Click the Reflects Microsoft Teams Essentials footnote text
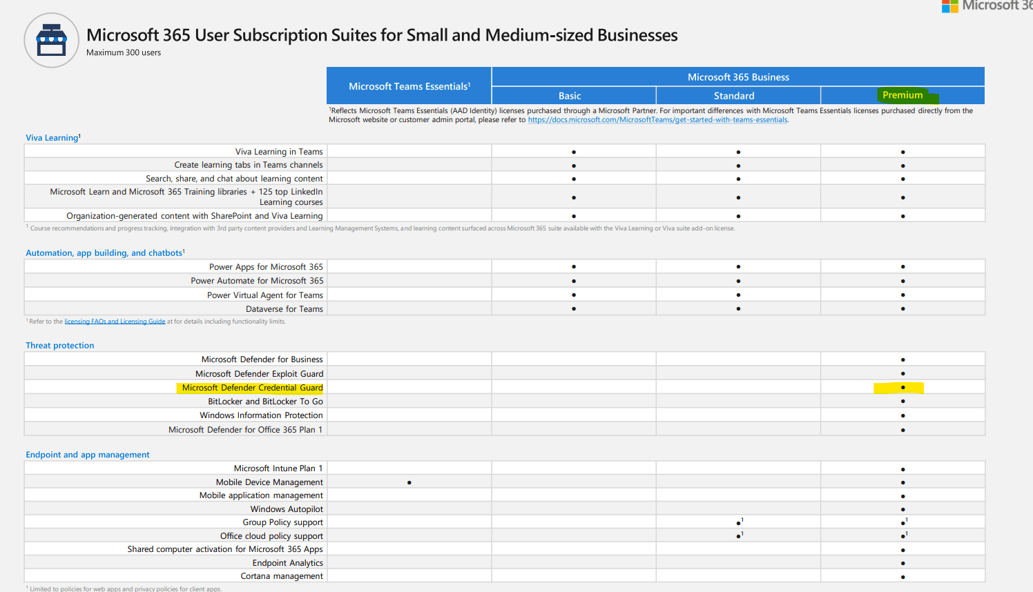Screen dimensions: 1033x592 click(650, 115)
